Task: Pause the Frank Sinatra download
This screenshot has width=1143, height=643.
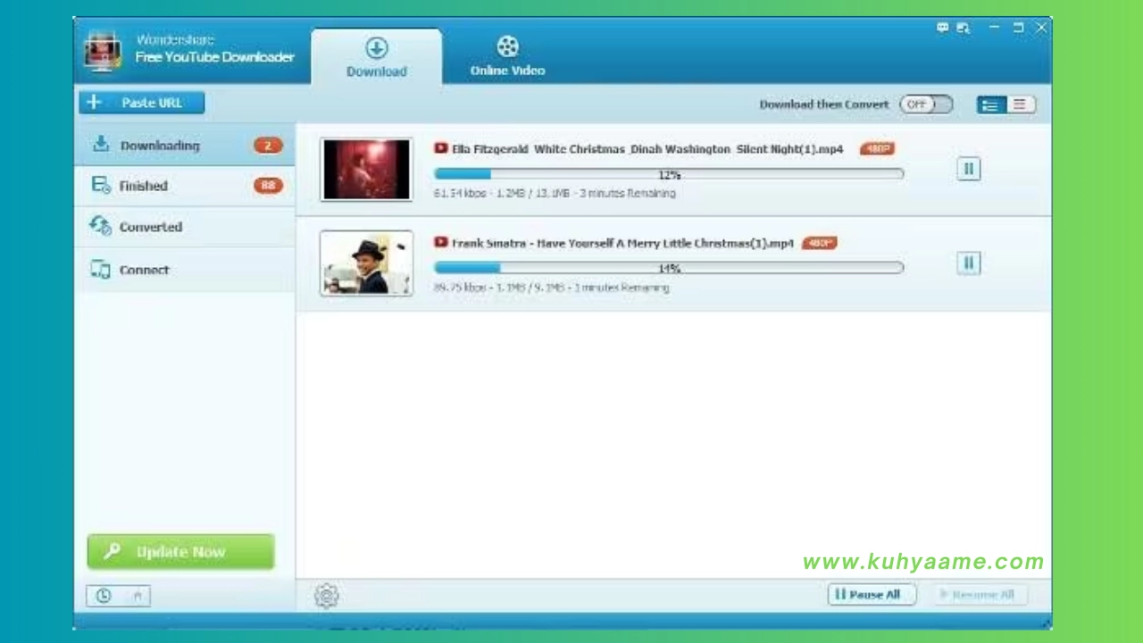Action: pos(969,263)
